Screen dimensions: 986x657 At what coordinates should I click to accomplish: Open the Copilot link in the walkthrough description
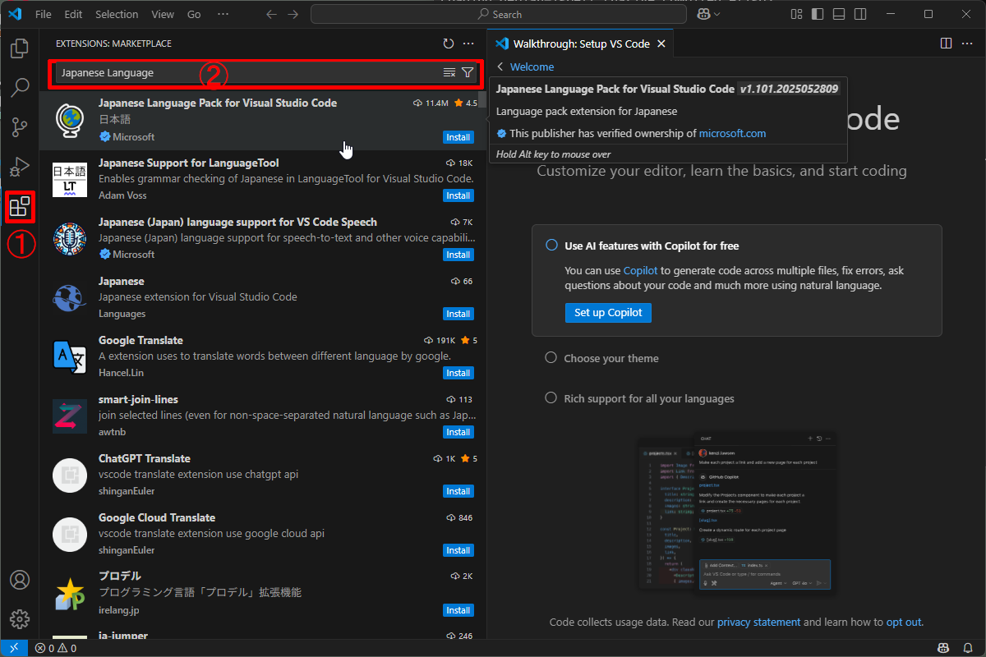(x=640, y=270)
